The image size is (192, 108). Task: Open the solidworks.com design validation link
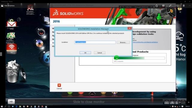click(x=145, y=42)
